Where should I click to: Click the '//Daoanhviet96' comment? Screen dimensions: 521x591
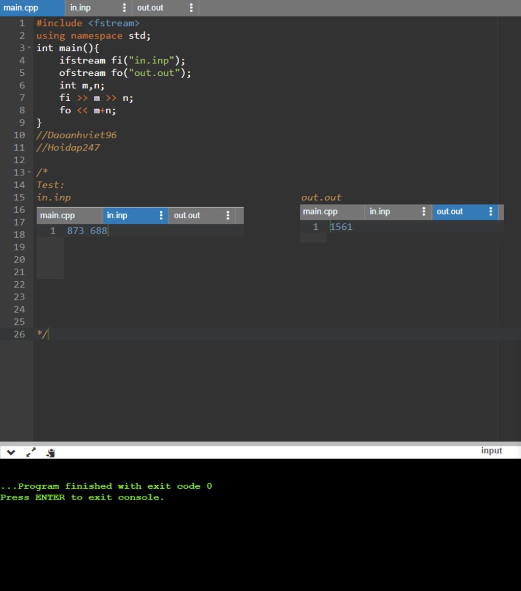coord(76,135)
